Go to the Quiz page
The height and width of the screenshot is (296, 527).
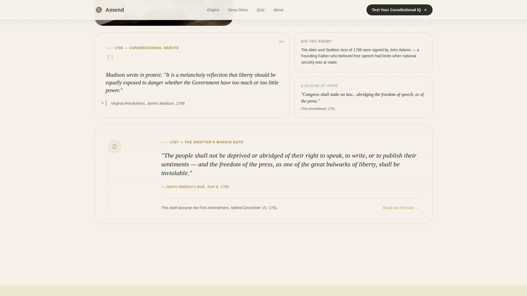tap(260, 10)
